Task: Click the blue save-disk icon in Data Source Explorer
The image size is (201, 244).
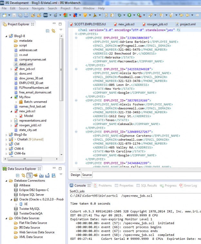Action: click(x=53, y=175)
